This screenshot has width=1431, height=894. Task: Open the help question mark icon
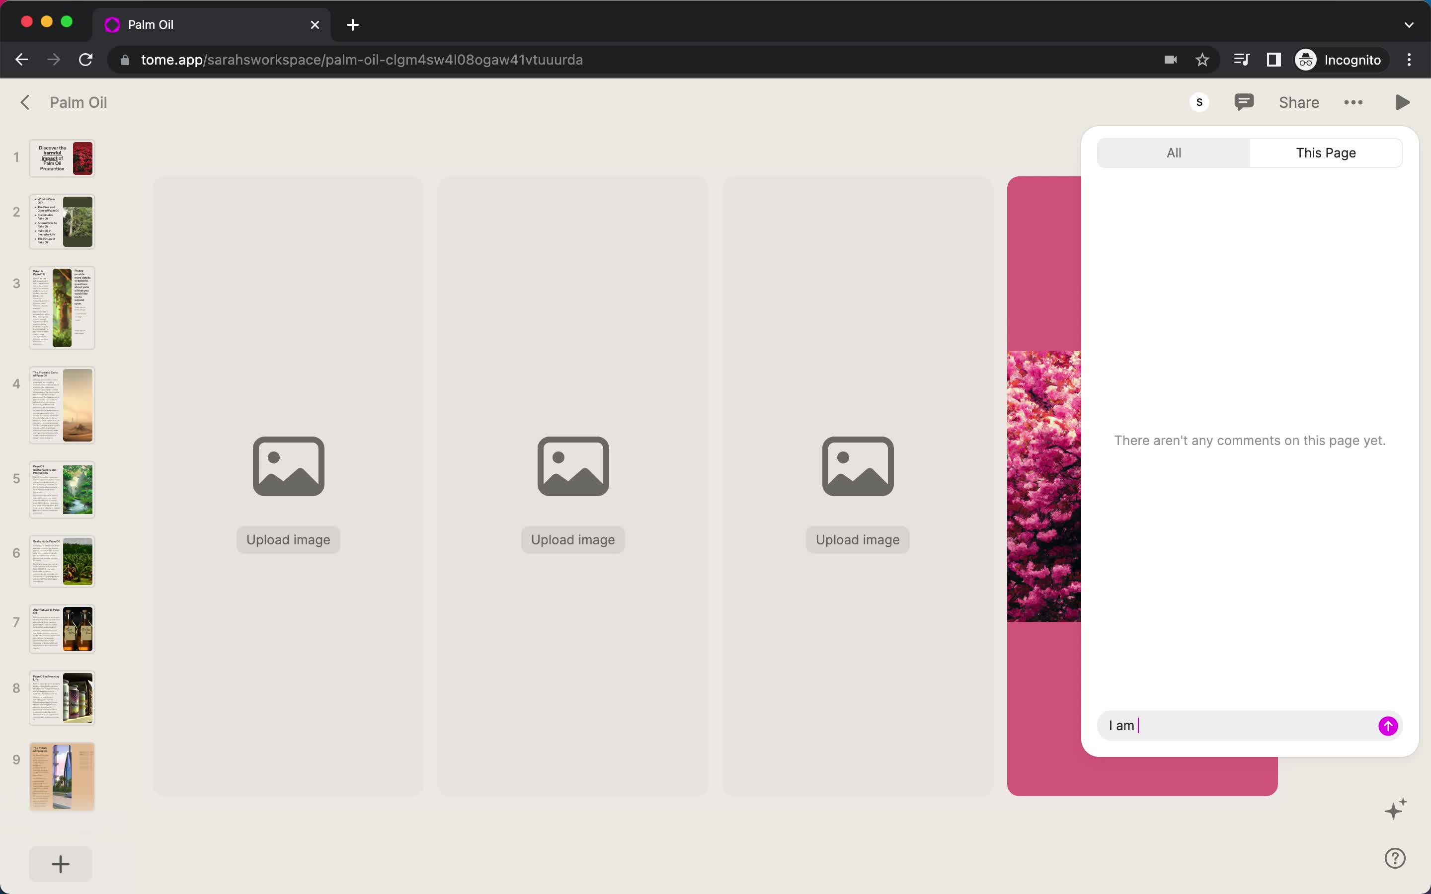coord(1395,858)
